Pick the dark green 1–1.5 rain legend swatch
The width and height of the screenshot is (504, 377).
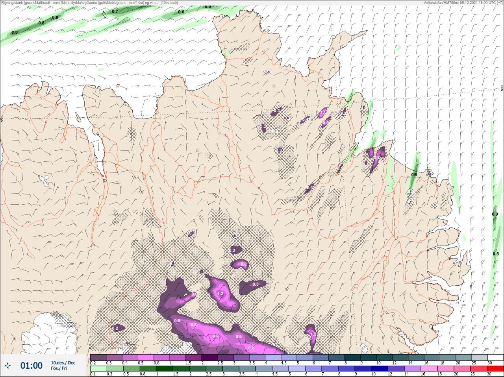pos(164,369)
